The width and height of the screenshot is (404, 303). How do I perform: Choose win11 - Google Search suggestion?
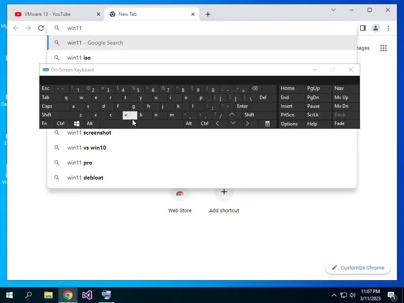(x=202, y=43)
